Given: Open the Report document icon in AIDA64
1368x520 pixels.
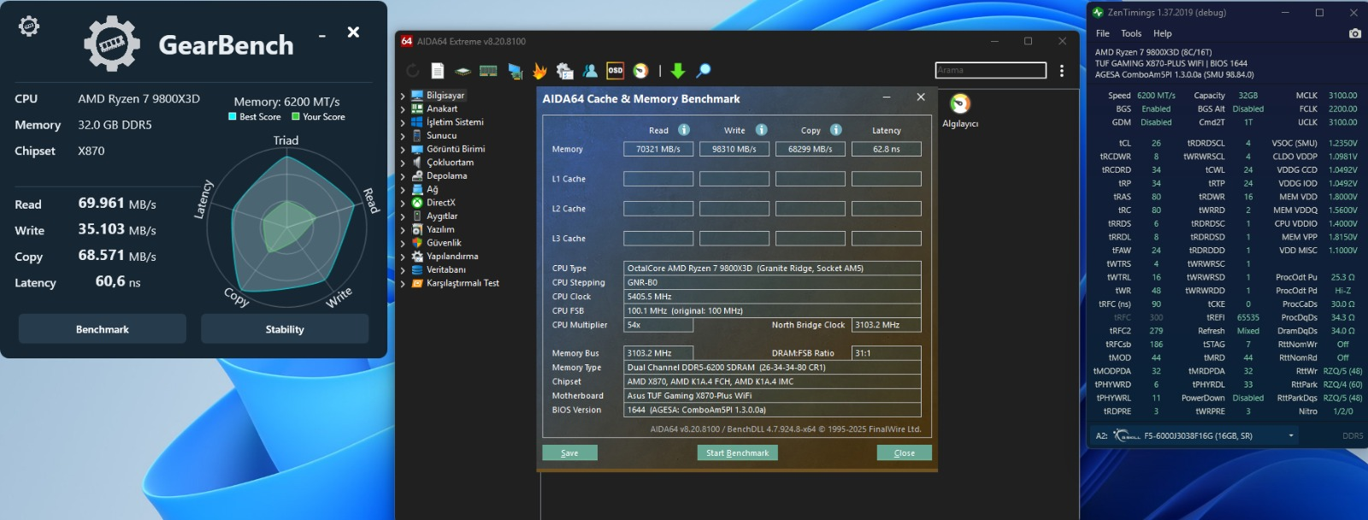Looking at the screenshot, I should click(x=438, y=71).
